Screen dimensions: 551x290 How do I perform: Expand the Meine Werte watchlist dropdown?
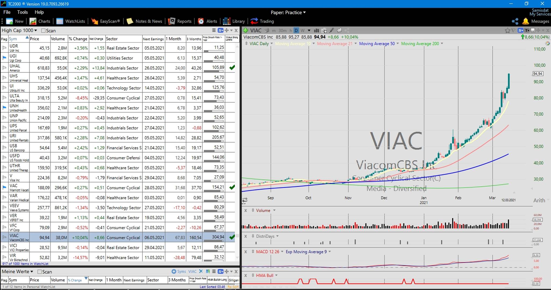click(x=17, y=271)
